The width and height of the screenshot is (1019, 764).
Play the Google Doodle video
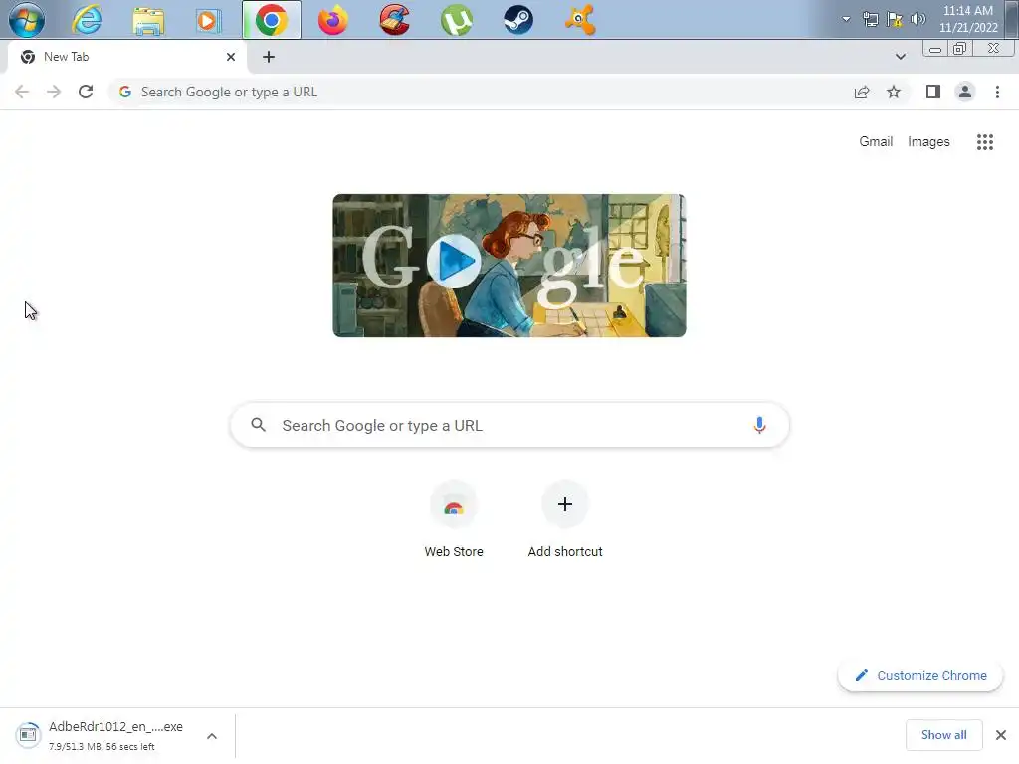tap(454, 262)
